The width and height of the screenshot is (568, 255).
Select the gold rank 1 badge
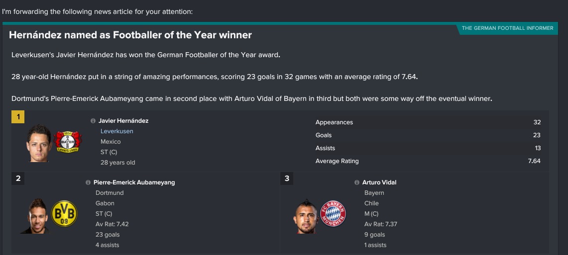[18, 117]
